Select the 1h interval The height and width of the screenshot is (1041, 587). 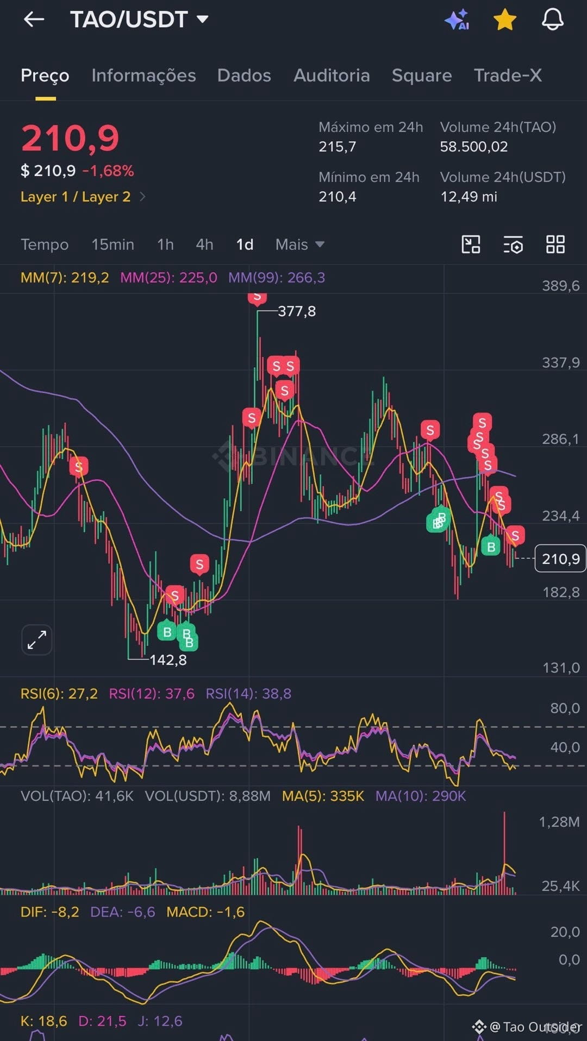[x=165, y=244]
